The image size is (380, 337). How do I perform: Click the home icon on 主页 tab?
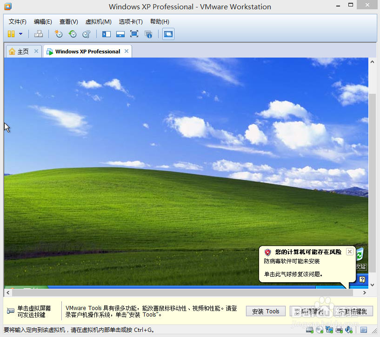[x=12, y=51]
